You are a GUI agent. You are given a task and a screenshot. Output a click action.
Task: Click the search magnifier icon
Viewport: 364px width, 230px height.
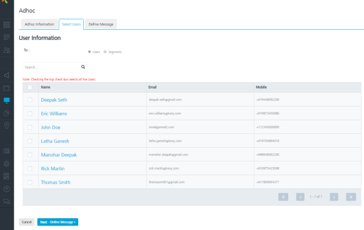click(x=83, y=67)
